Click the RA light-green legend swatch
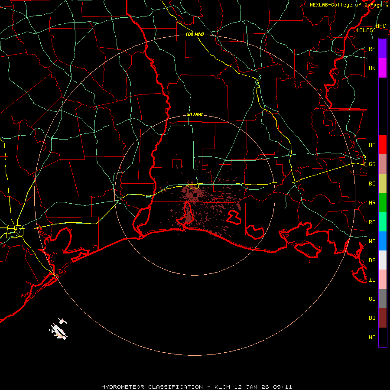Screen dimensions: 390x390 point(383,221)
